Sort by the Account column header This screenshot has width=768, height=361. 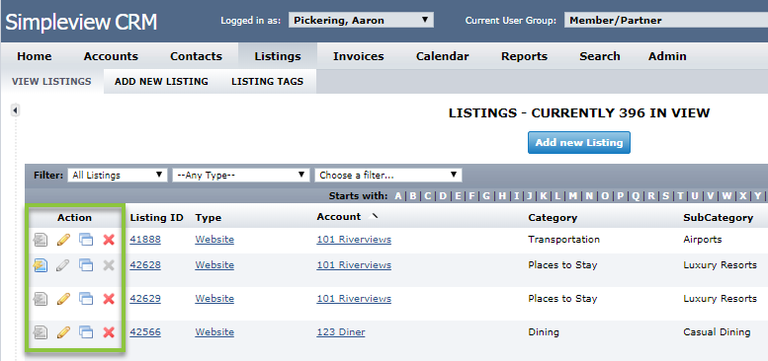339,216
